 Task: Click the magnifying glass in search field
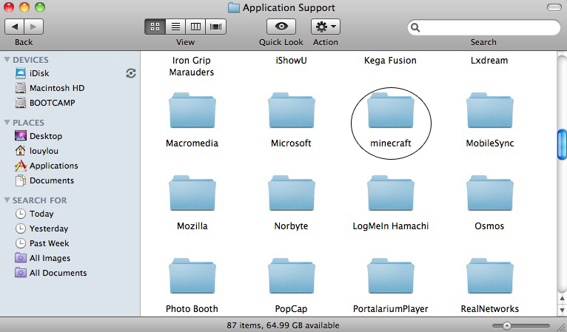tap(415, 27)
